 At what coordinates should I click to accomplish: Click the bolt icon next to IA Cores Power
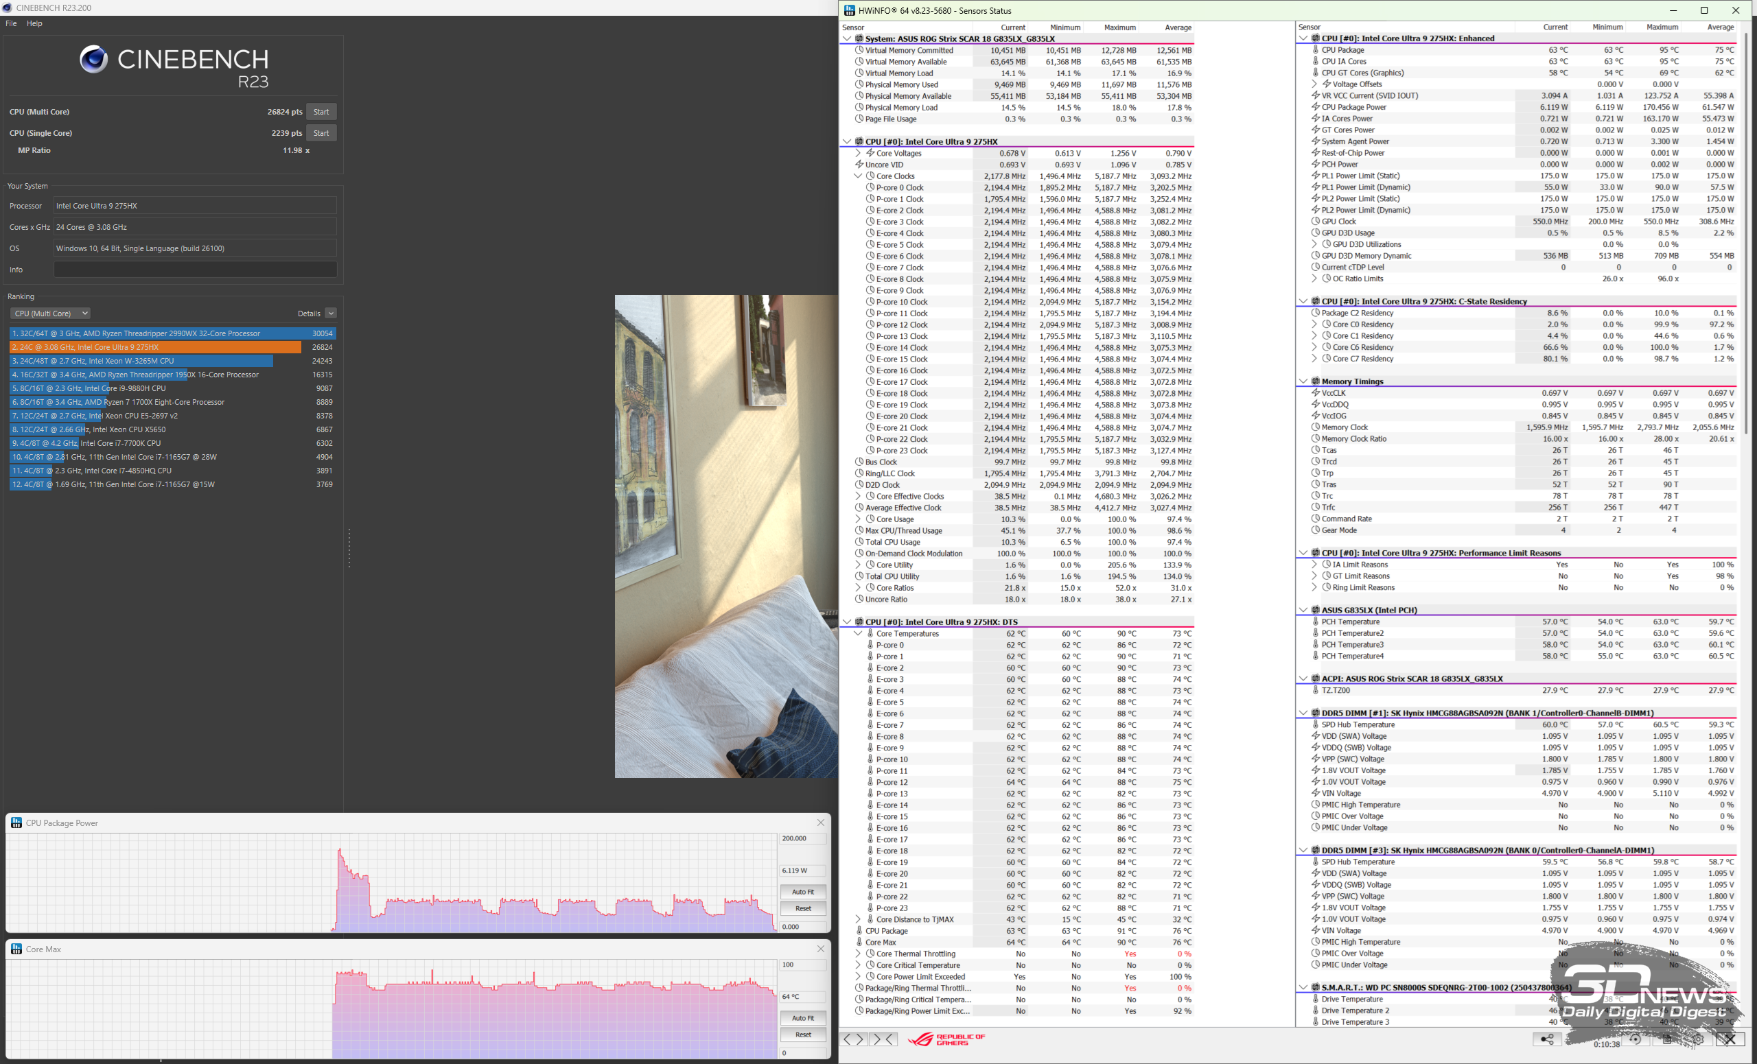click(x=1316, y=118)
